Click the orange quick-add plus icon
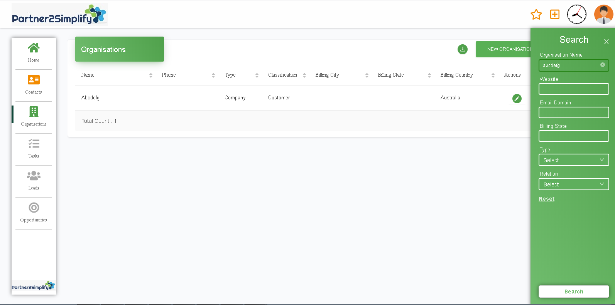The width and height of the screenshot is (615, 305). coord(554,14)
